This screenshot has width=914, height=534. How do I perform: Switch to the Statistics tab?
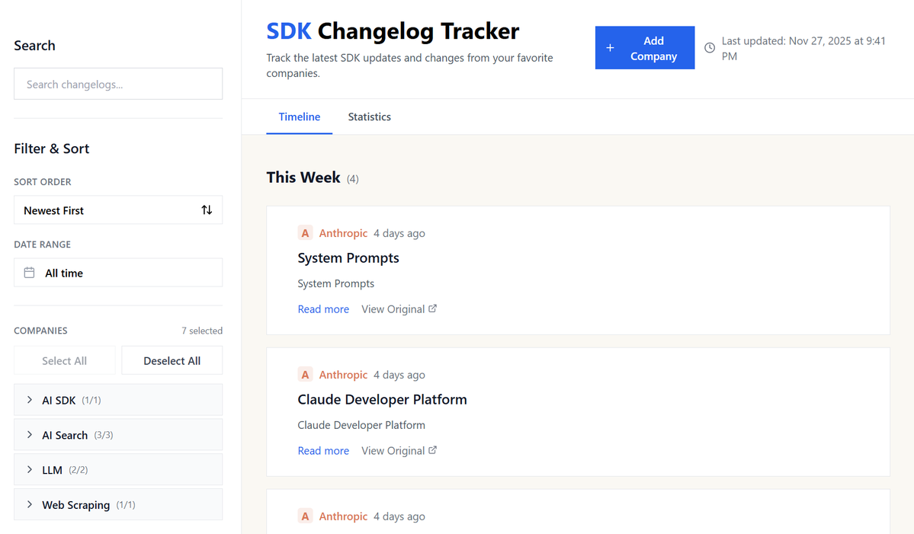(x=370, y=117)
